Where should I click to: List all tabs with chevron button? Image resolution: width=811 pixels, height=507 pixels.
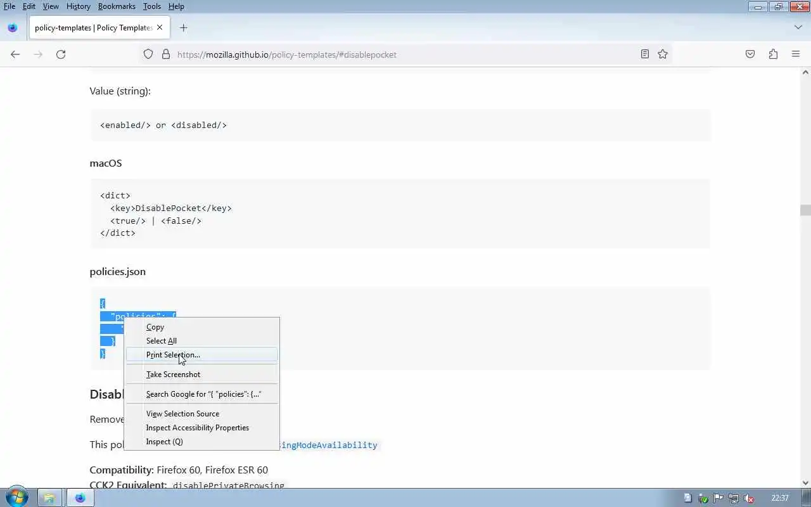pyautogui.click(x=798, y=28)
